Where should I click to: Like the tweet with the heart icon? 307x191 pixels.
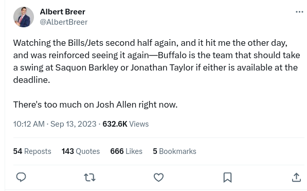158,177
